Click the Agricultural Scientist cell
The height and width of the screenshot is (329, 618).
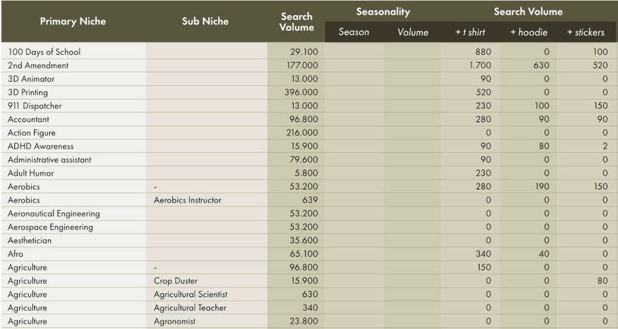(191, 295)
